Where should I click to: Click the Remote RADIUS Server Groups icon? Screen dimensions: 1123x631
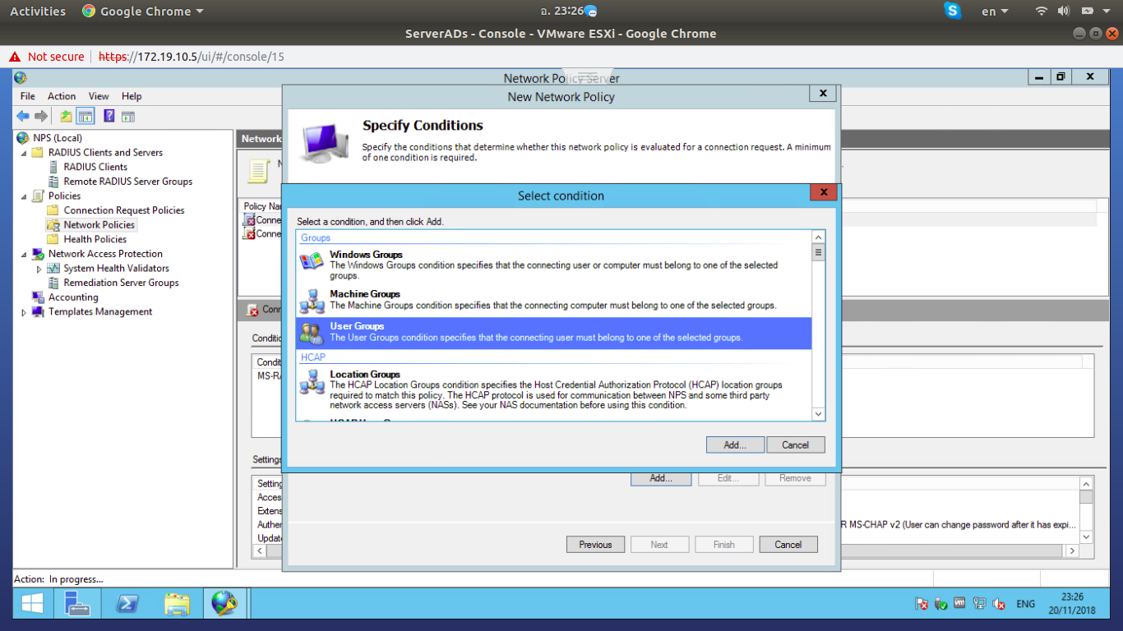click(x=53, y=182)
